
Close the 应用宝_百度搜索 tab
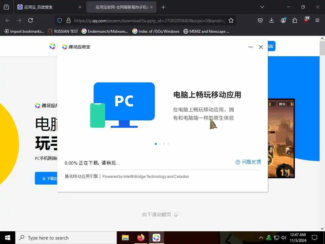pyautogui.click(x=80, y=7)
